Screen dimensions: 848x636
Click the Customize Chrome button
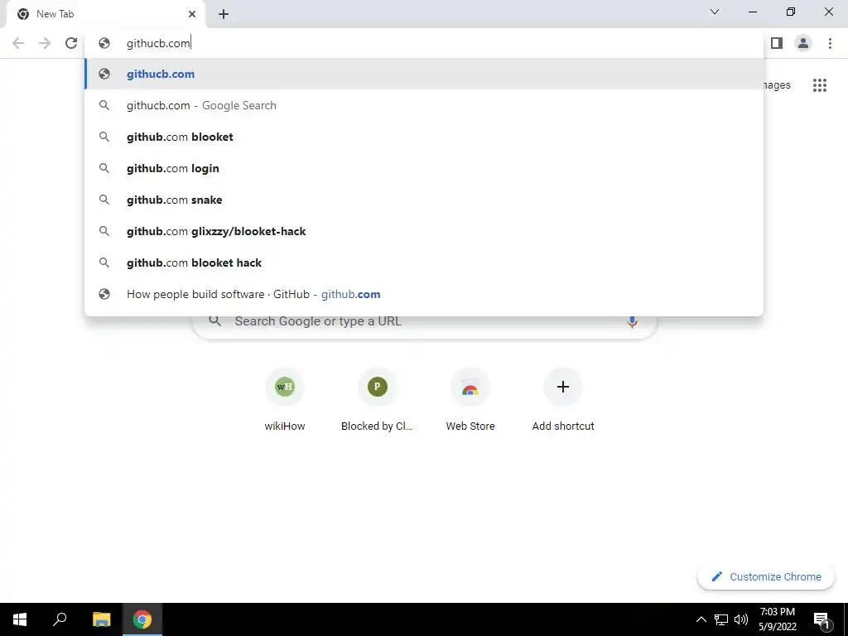click(766, 576)
